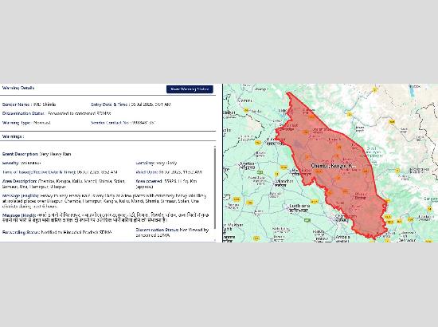The width and height of the screenshot is (438, 327).
Task: Click the Valid Upto date text
Action: pyautogui.click(x=169, y=172)
